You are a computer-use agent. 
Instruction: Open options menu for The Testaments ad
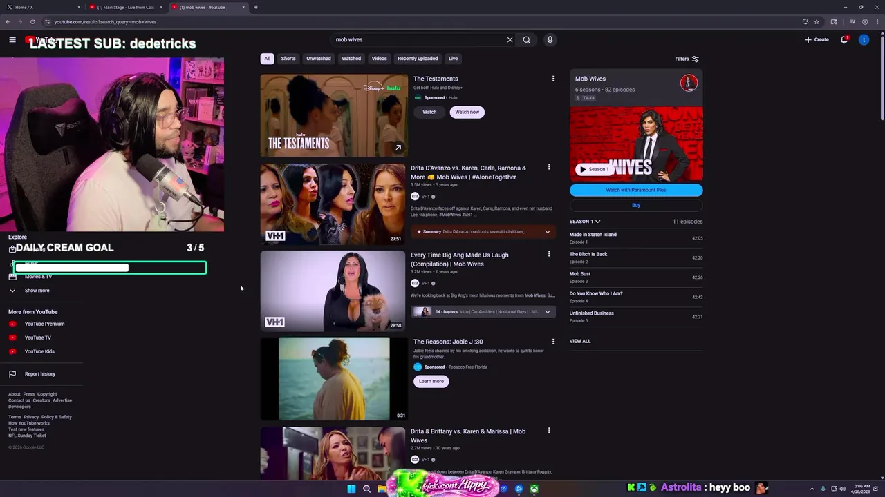[x=553, y=79]
